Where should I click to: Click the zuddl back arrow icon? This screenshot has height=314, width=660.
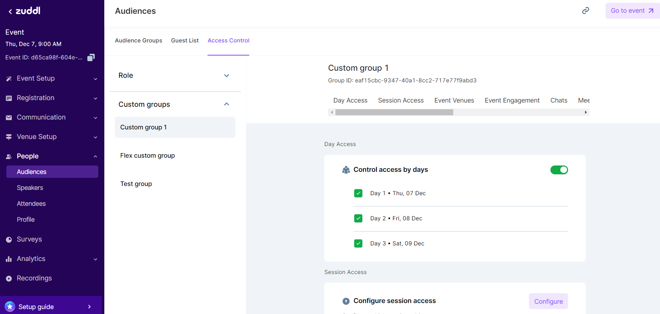tap(10, 12)
